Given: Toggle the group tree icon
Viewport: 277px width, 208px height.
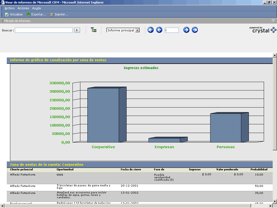Looking at the screenshot, I should pyautogui.click(x=94, y=30).
